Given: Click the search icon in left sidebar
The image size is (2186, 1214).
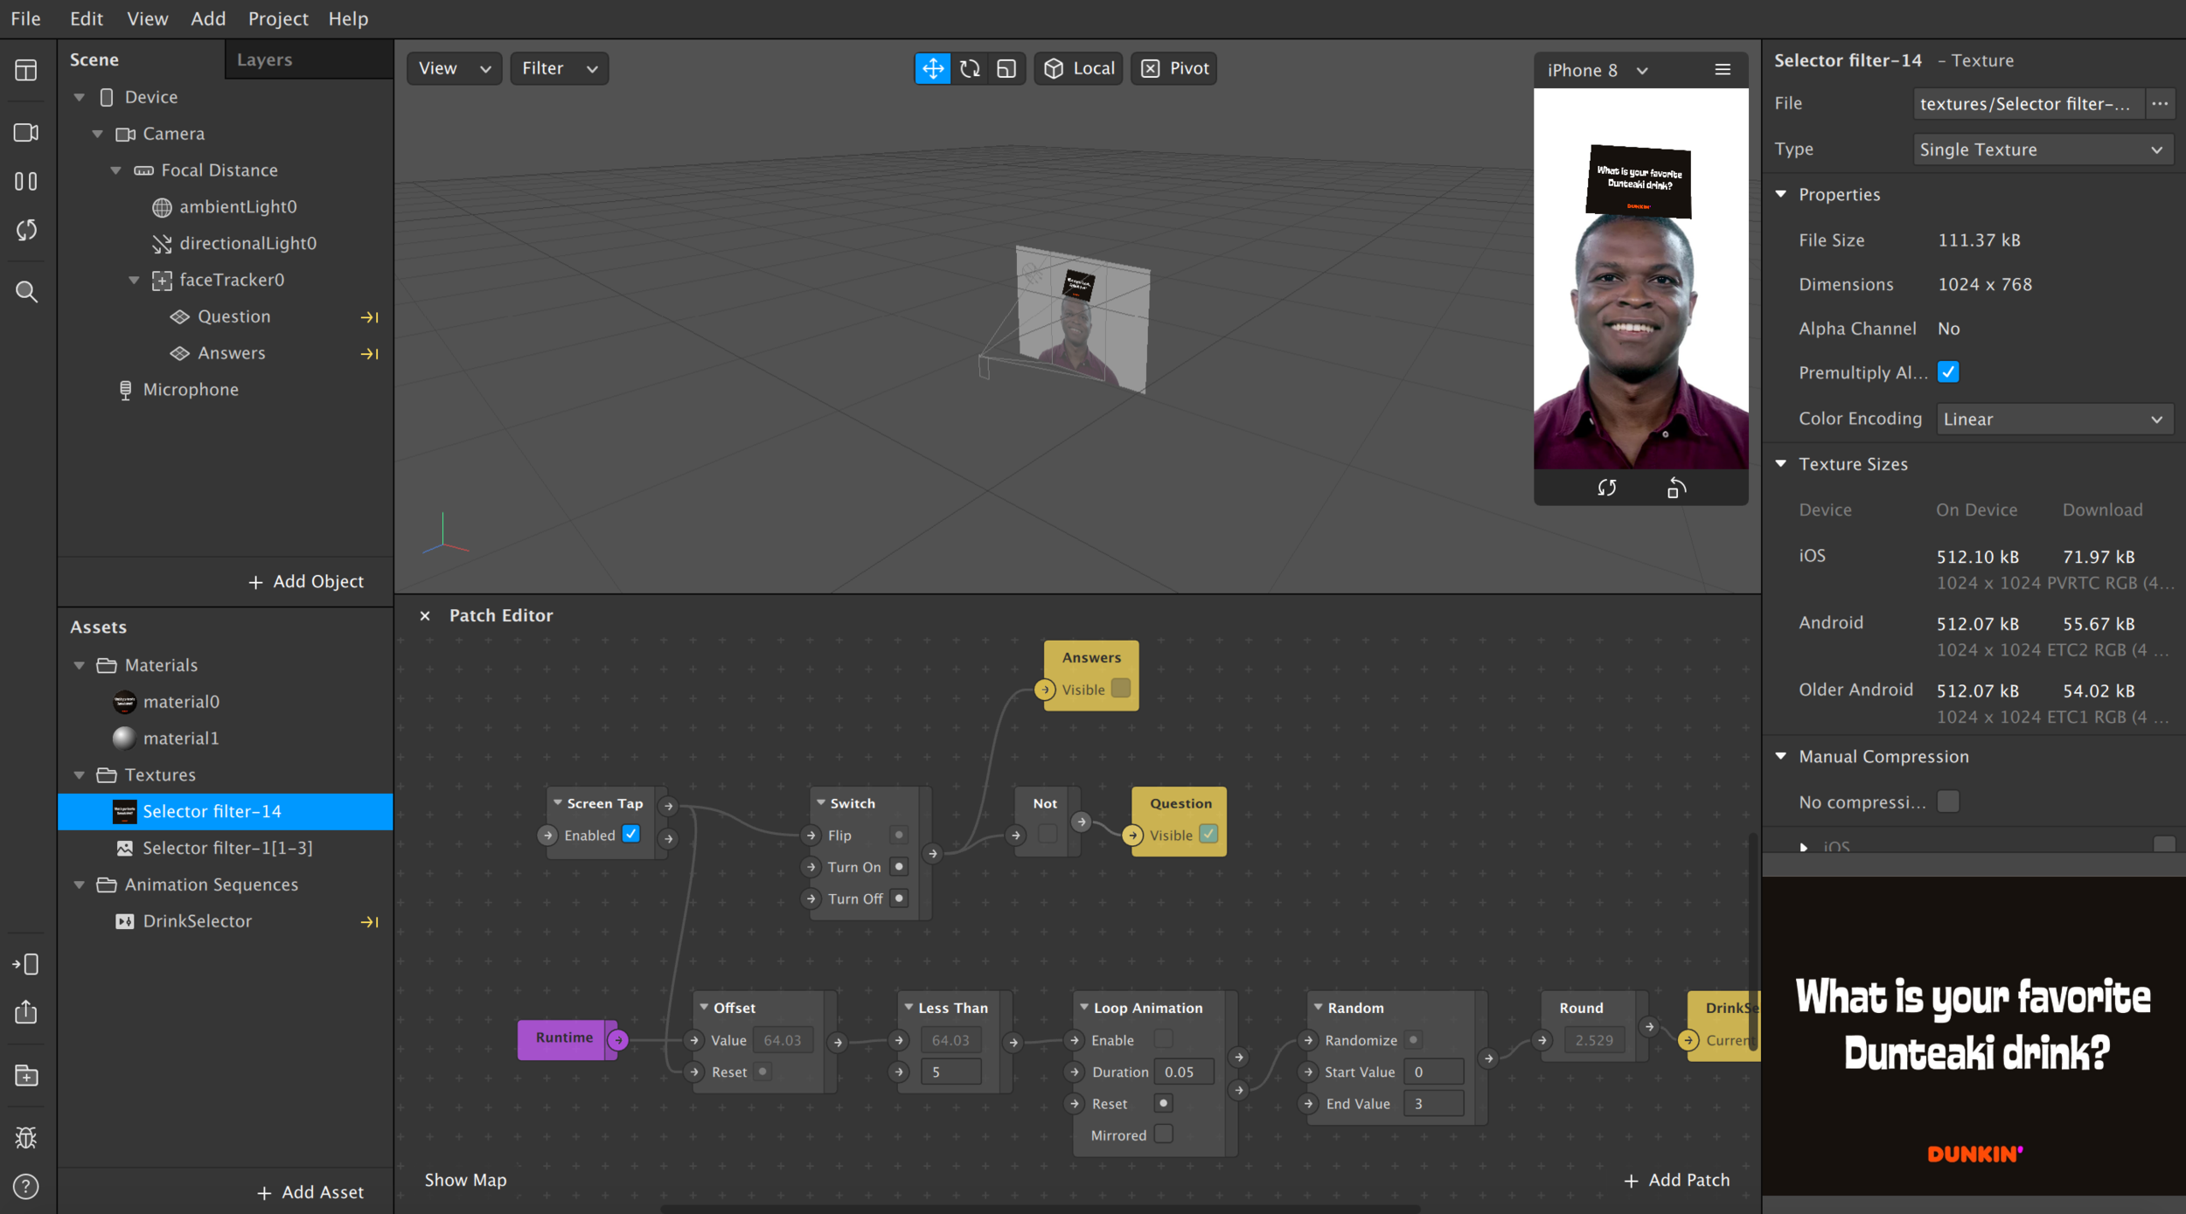Looking at the screenshot, I should pos(26,292).
